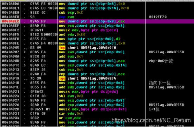
Task: Click address 00404927
Action: point(11,100)
